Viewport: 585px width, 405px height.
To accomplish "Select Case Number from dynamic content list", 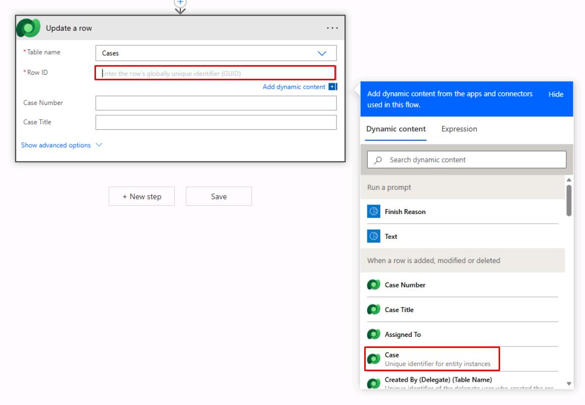I will (x=463, y=285).
